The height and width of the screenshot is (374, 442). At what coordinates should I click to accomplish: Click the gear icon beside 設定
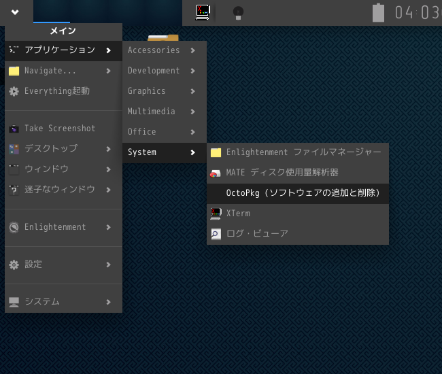pos(14,265)
